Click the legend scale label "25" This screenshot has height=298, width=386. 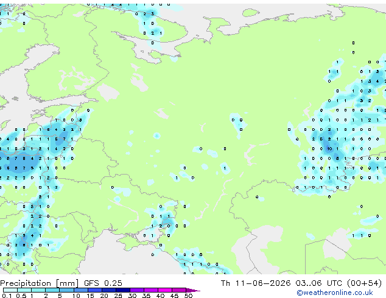coord(118,296)
